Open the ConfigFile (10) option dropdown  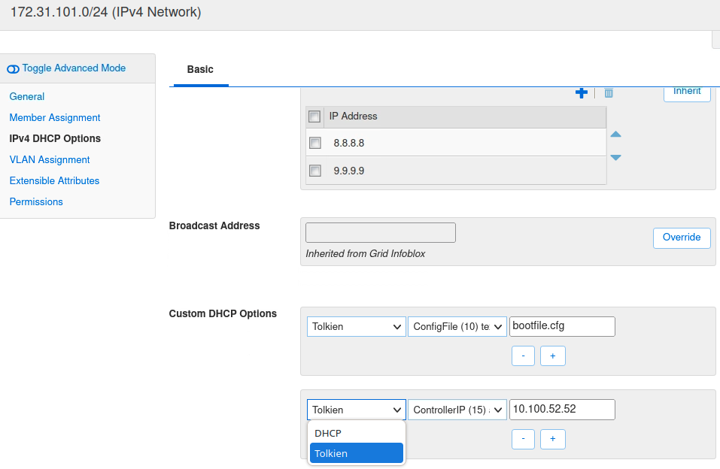point(457,326)
